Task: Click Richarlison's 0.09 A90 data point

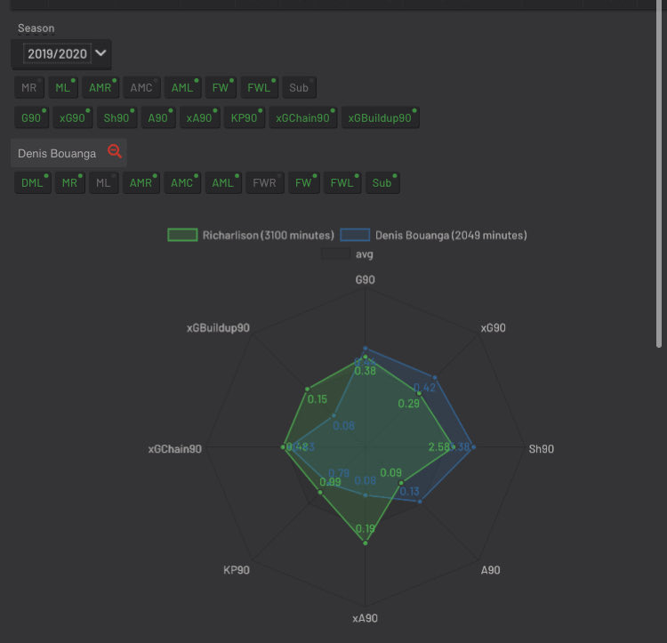Action: pos(401,483)
